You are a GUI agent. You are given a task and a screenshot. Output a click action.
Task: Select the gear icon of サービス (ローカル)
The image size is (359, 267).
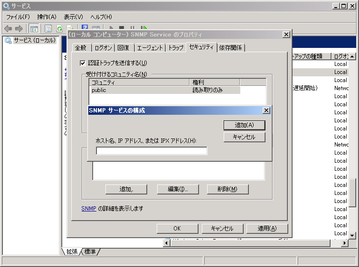[x=8, y=40]
